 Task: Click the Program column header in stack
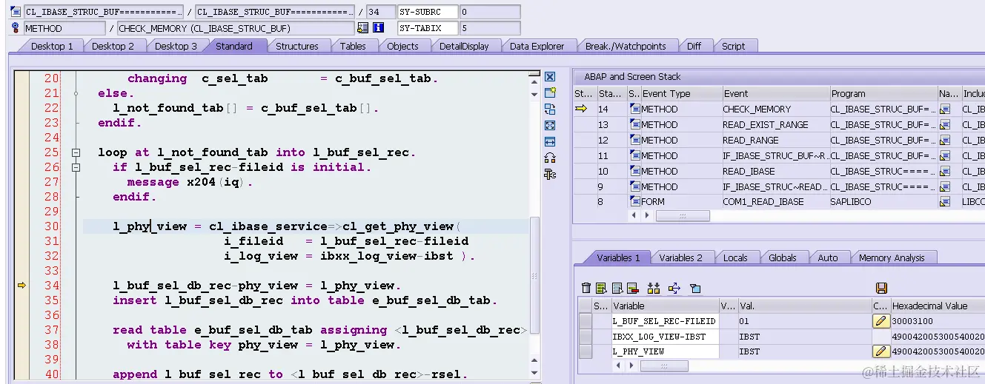(x=883, y=94)
